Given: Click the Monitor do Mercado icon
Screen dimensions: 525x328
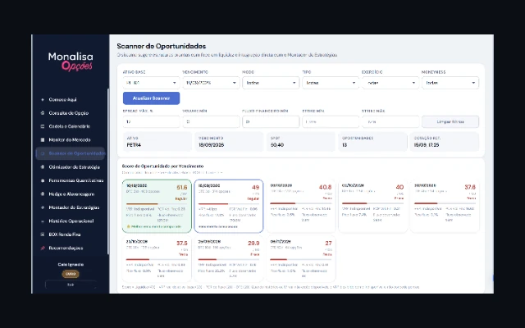Looking at the screenshot, I should tap(42, 140).
